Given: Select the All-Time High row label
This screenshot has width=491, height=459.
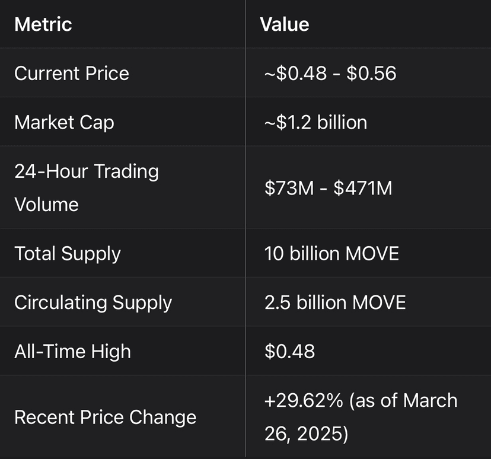Looking at the screenshot, I should (72, 352).
